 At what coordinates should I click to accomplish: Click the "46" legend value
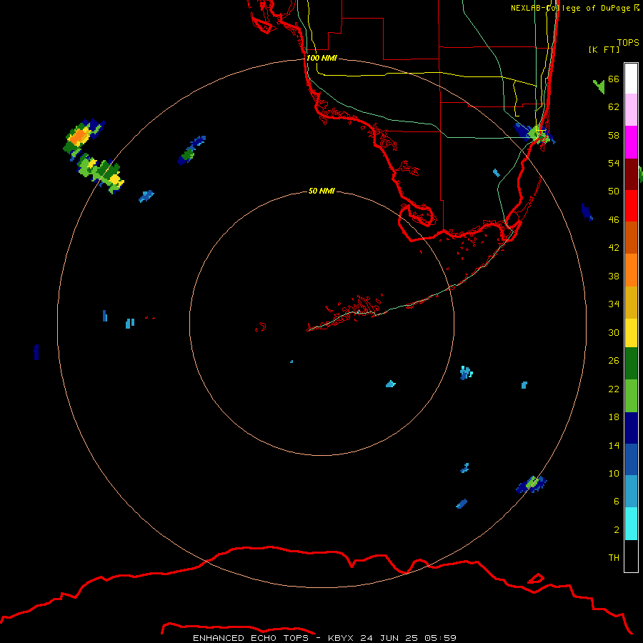click(614, 220)
